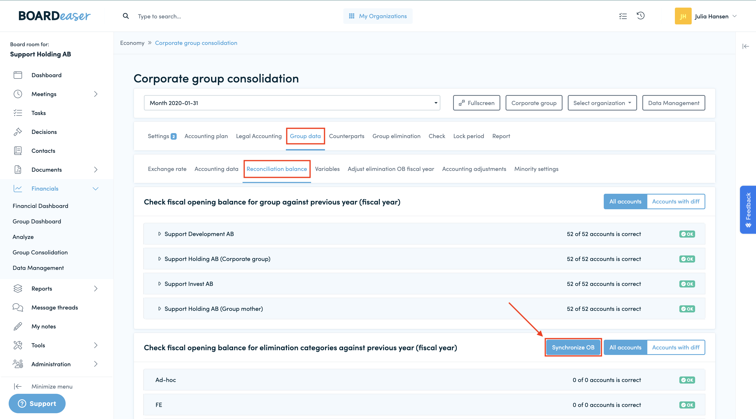Click the Documents file icon
Image resolution: width=756 pixels, height=419 pixels.
[18, 170]
